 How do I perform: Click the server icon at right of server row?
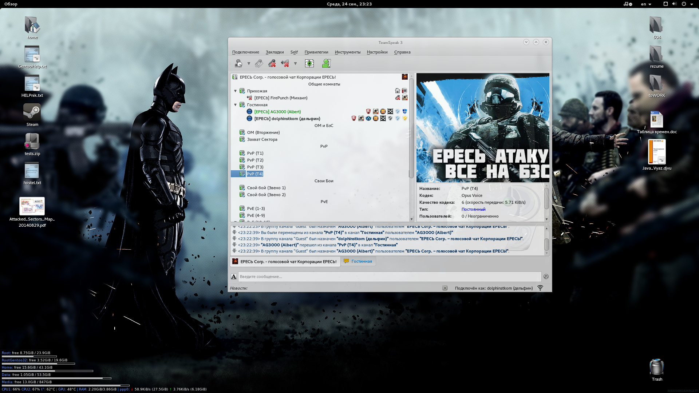405,77
